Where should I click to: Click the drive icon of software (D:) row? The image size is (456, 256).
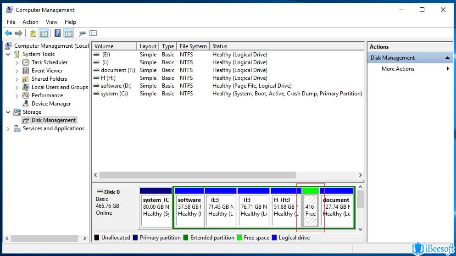pyautogui.click(x=96, y=86)
